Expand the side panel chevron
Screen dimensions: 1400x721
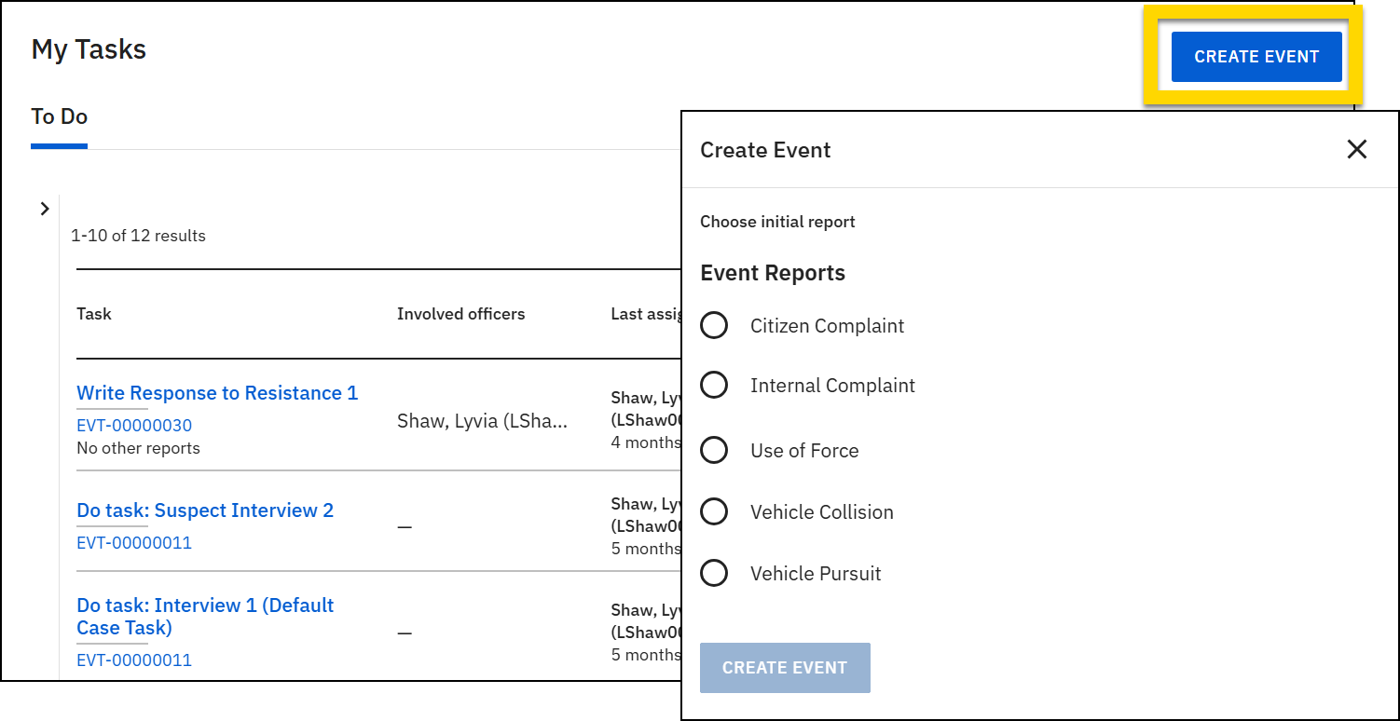tap(44, 209)
